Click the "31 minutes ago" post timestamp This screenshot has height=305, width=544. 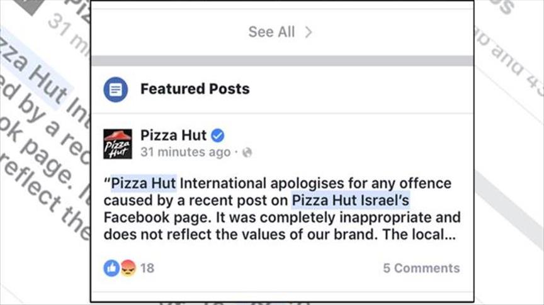pos(185,153)
